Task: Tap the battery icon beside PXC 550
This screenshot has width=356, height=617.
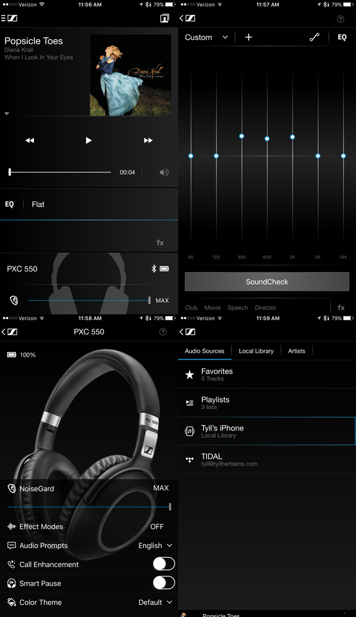Action: [164, 269]
